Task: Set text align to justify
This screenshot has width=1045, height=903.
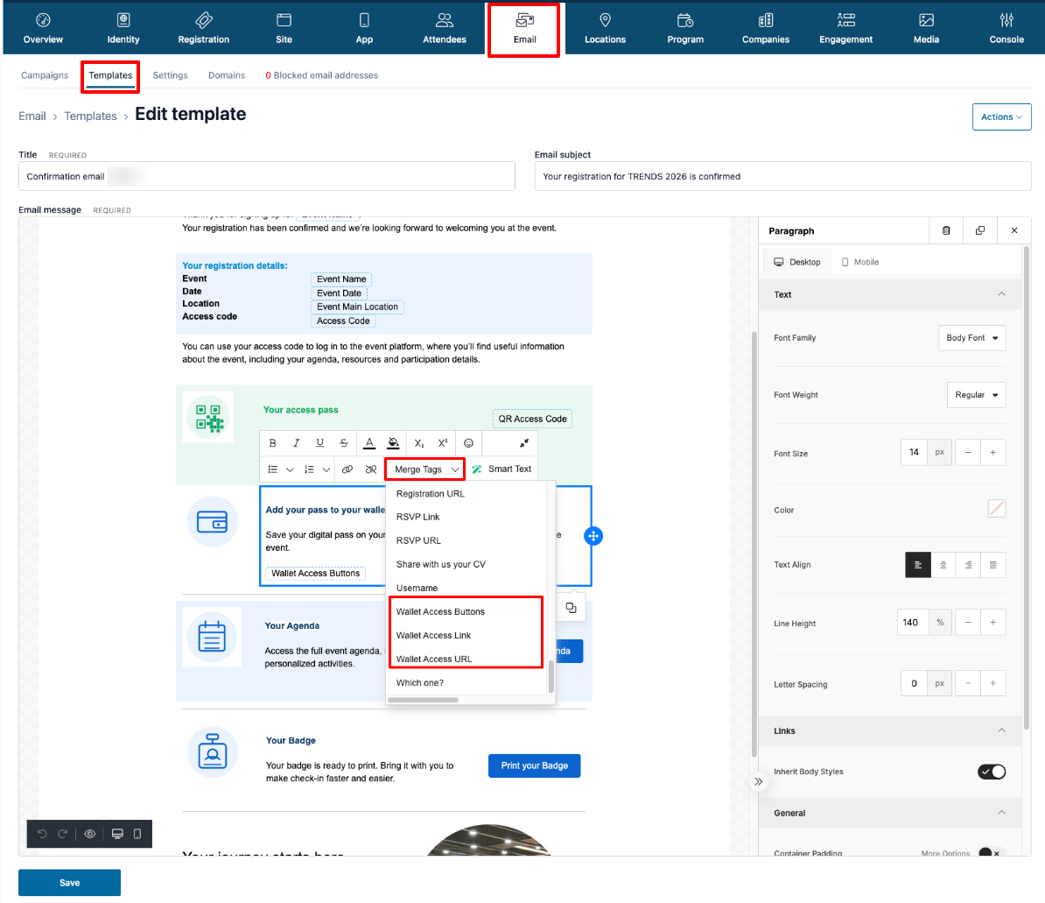Action: pyautogui.click(x=993, y=565)
